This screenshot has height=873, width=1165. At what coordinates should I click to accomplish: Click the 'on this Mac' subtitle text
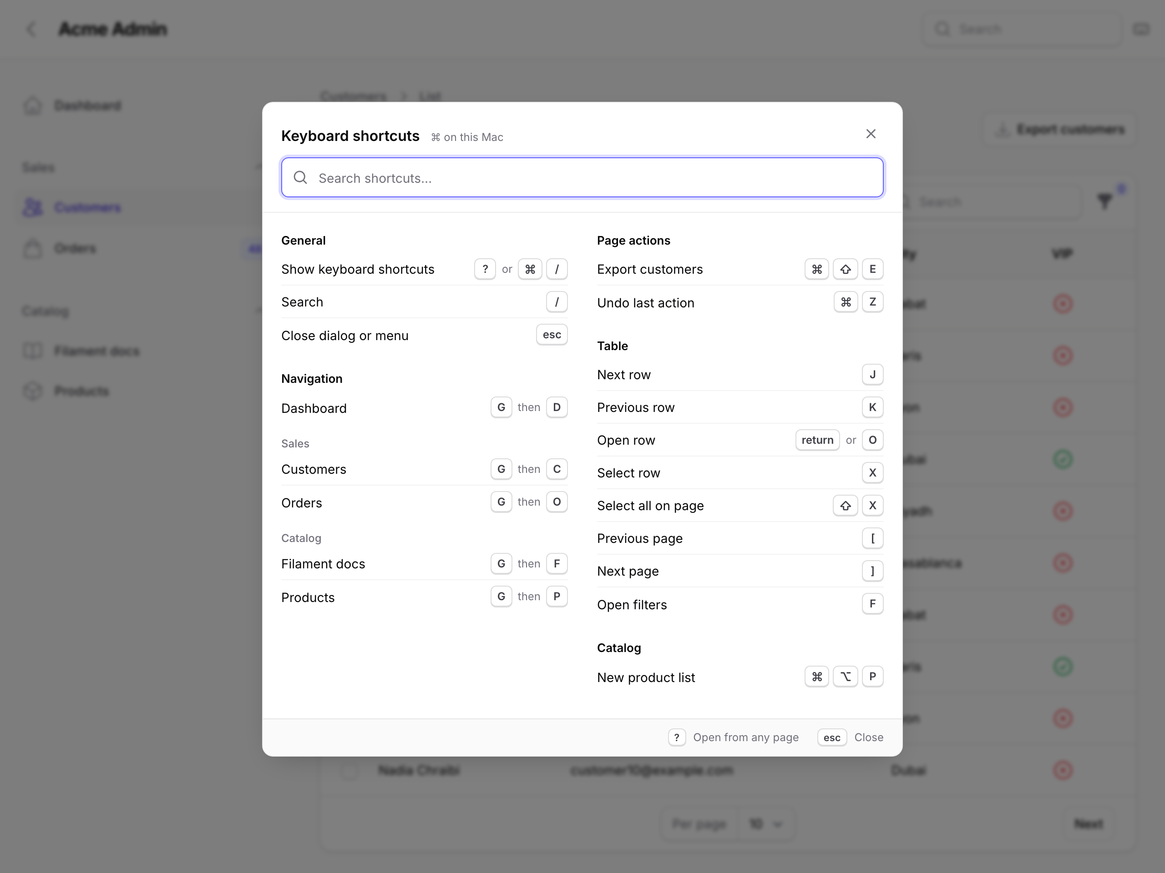(x=473, y=137)
